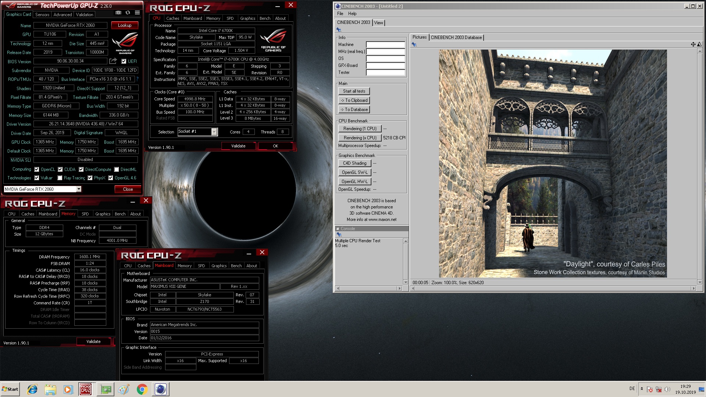This screenshot has width=706, height=397.
Task: Click the pin icon beside the View tab
Action: [x=339, y=30]
